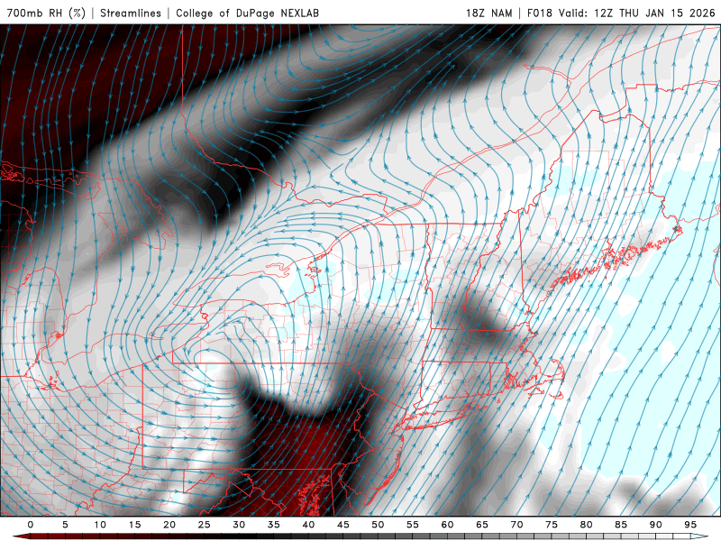Screen dimensions: 721x541
Task: Click the '10' colorbar label
Action: 100,525
